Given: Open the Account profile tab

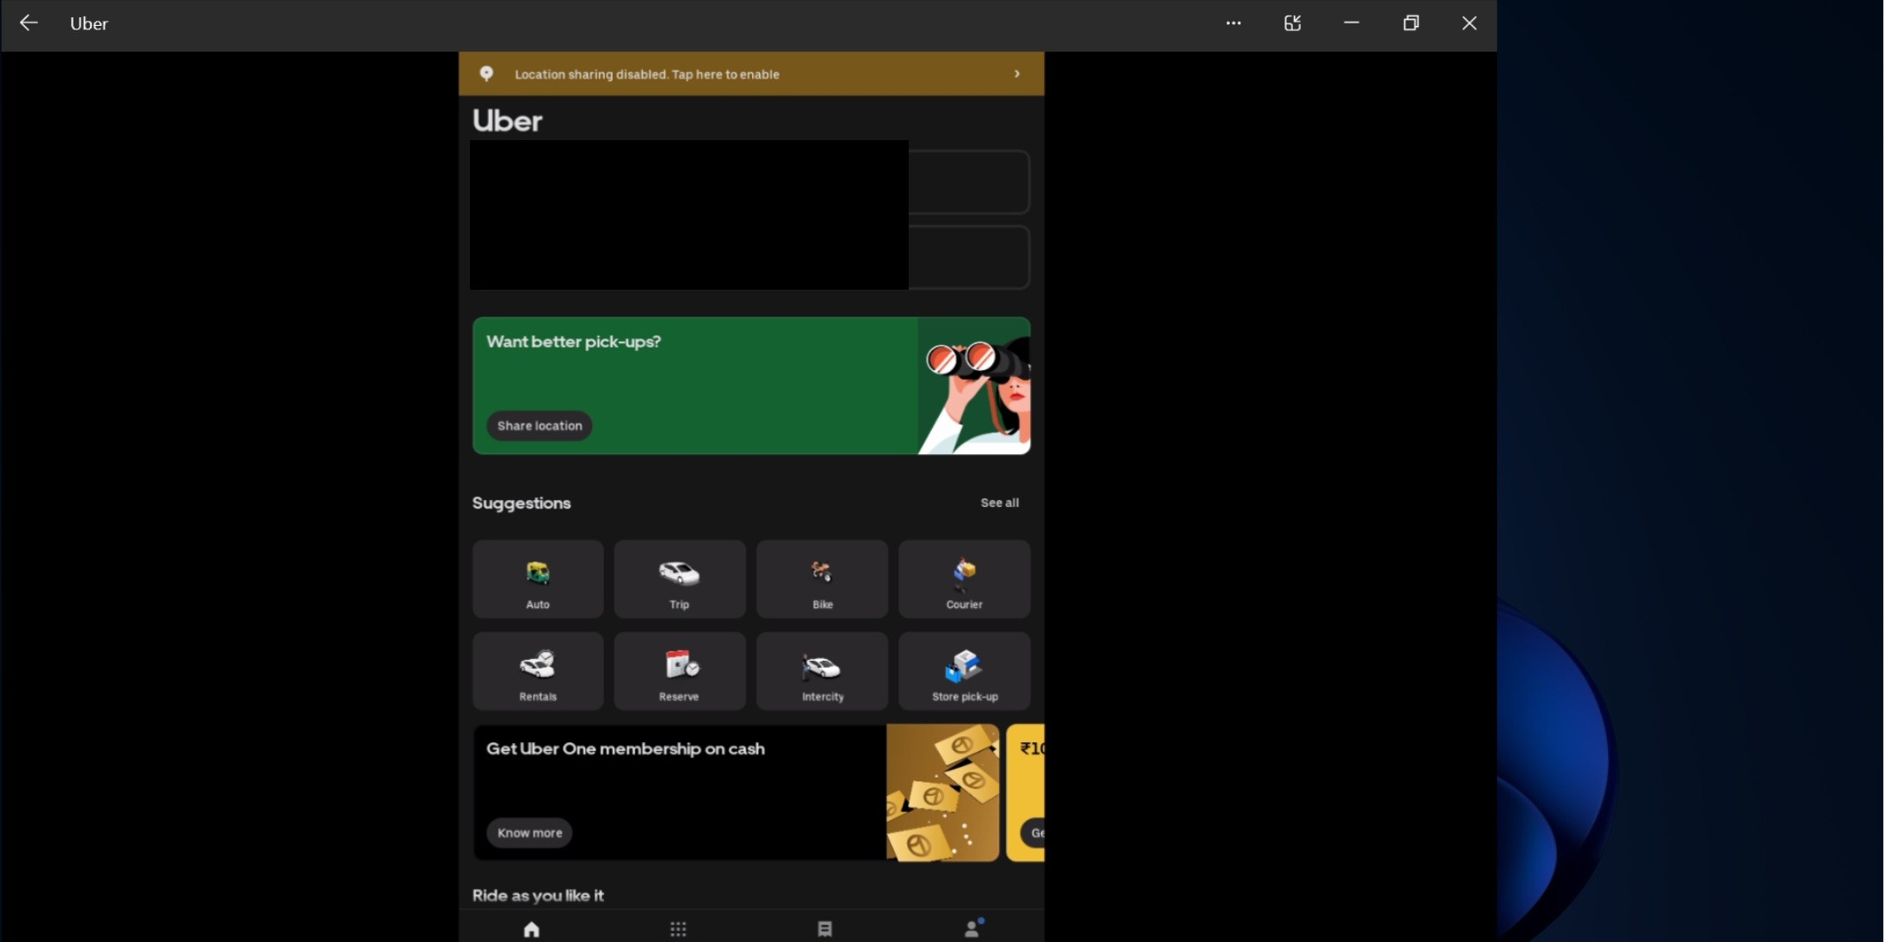Looking at the screenshot, I should (971, 928).
